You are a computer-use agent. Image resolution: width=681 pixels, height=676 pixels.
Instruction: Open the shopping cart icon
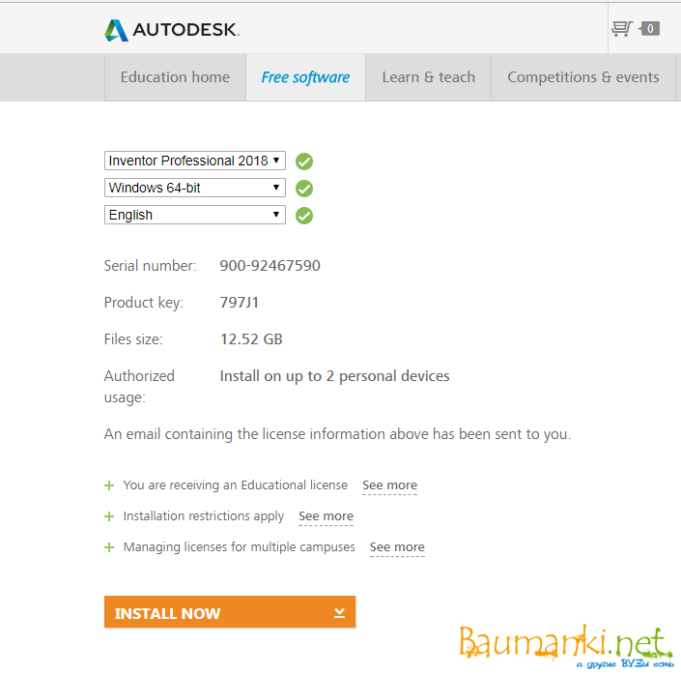click(x=622, y=29)
